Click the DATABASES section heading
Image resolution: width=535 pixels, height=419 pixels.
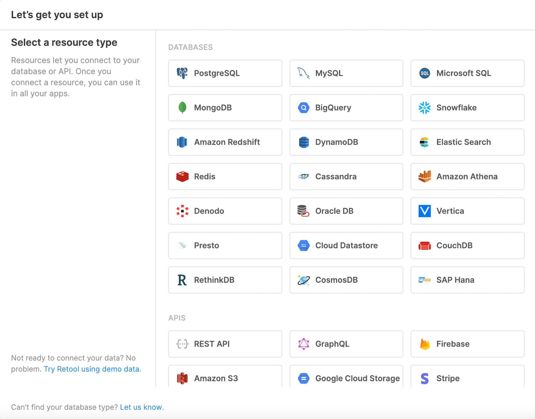coord(191,47)
